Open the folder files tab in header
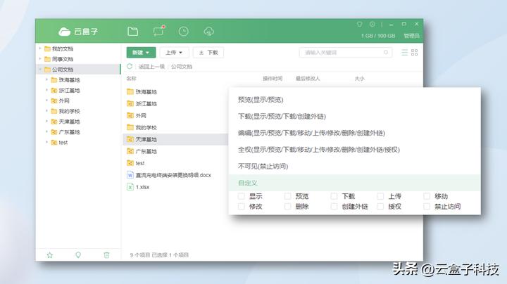The width and height of the screenshot is (507, 284). (133, 32)
